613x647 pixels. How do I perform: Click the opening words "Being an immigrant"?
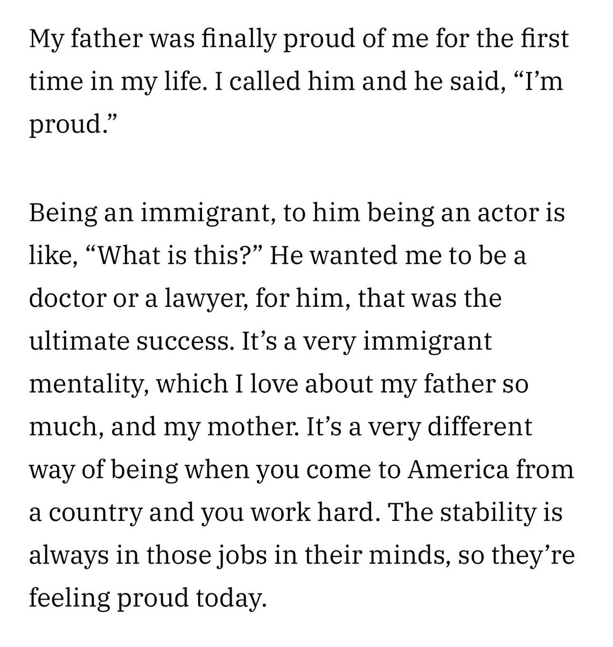[x=130, y=213]
